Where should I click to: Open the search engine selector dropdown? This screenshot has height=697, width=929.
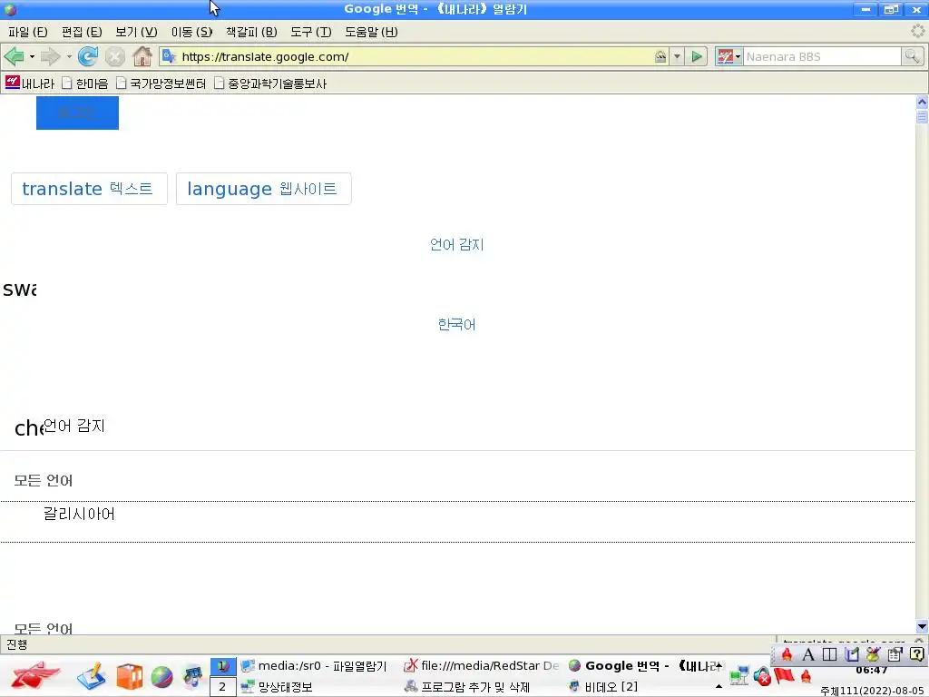tap(729, 57)
